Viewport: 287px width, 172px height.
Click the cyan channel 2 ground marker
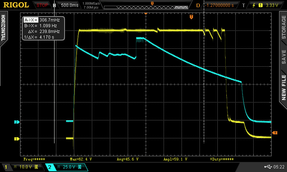pyautogui.click(x=17, y=122)
